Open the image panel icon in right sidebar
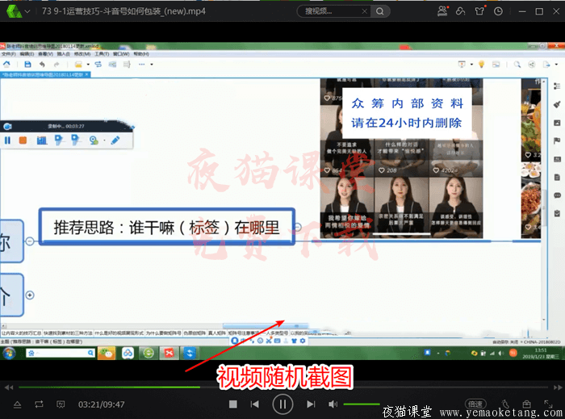565x419 pixels. tap(557, 123)
